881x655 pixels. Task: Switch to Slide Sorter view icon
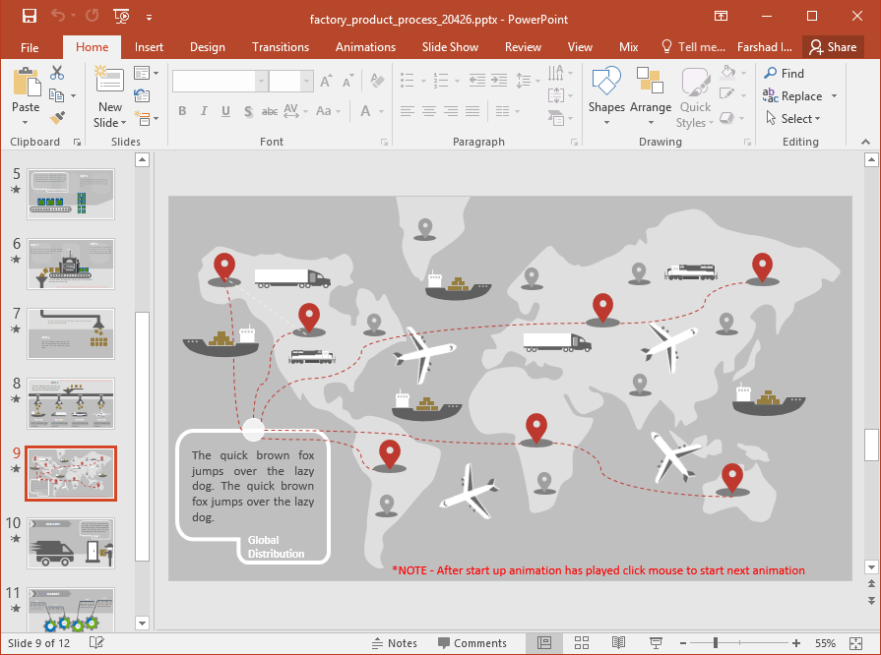point(583,642)
